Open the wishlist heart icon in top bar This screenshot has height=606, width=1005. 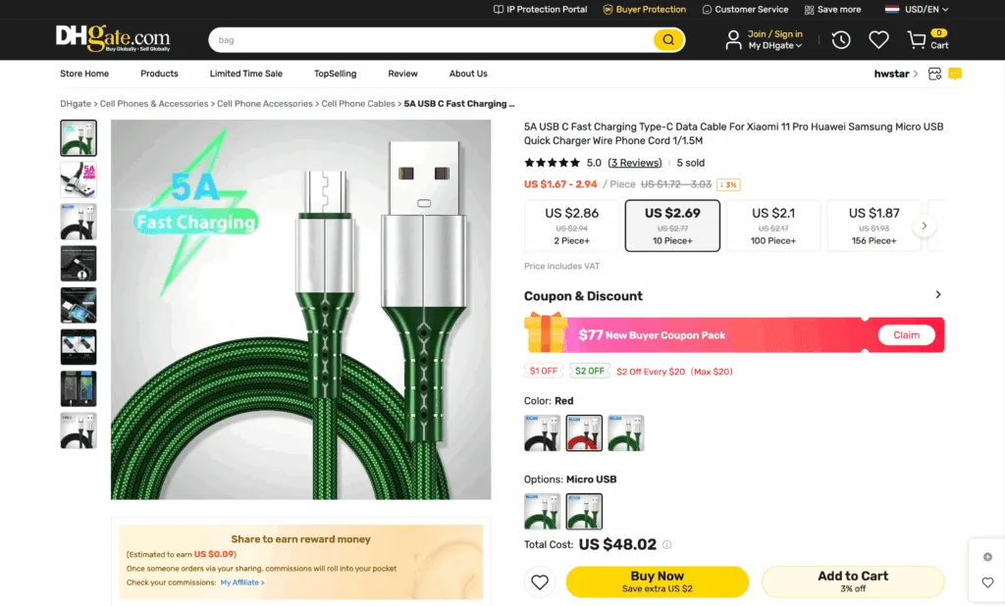tap(878, 39)
